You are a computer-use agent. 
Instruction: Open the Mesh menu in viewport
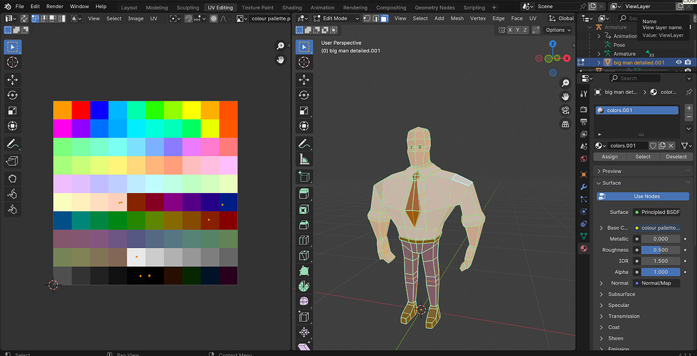pos(457,18)
